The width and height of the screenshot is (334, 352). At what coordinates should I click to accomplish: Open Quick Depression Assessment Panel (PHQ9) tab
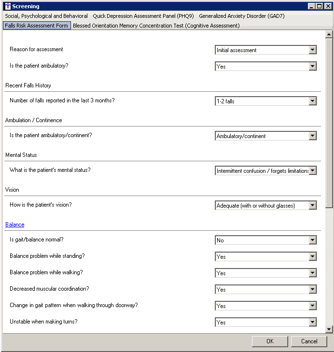click(x=143, y=16)
